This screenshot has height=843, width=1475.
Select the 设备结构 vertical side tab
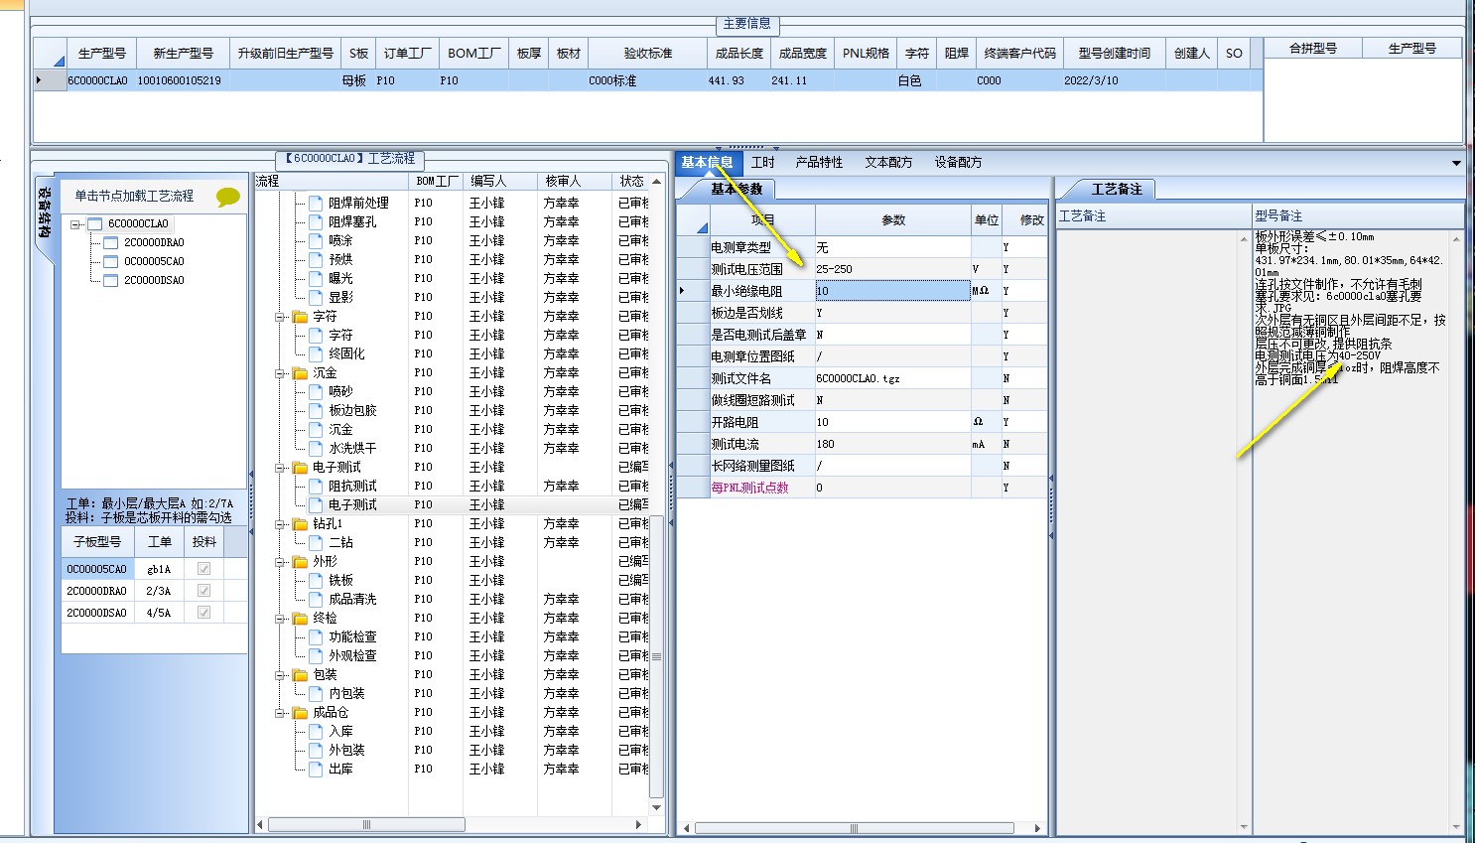(x=44, y=213)
